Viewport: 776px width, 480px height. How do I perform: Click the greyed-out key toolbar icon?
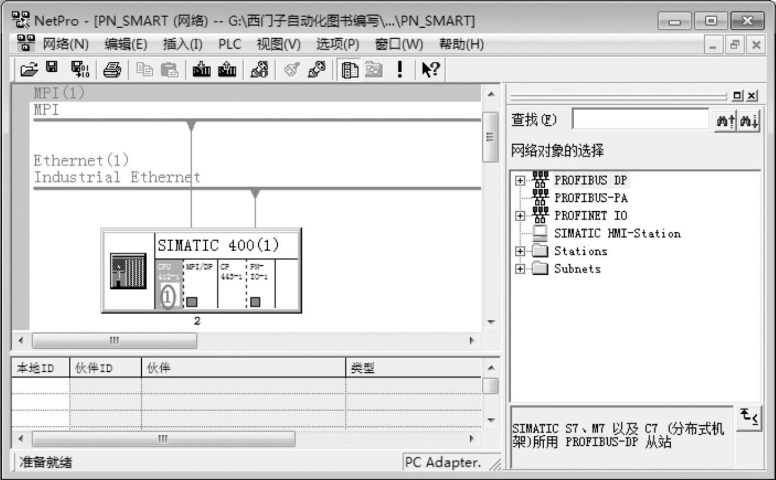[291, 71]
